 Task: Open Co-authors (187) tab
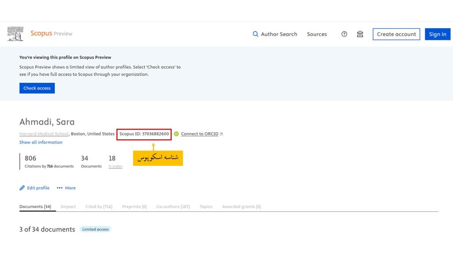click(173, 206)
